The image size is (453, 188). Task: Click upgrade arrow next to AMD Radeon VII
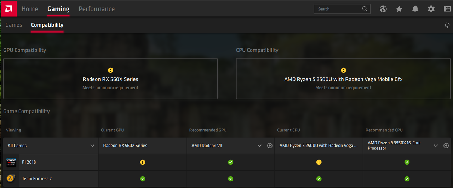pyautogui.click(x=270, y=146)
